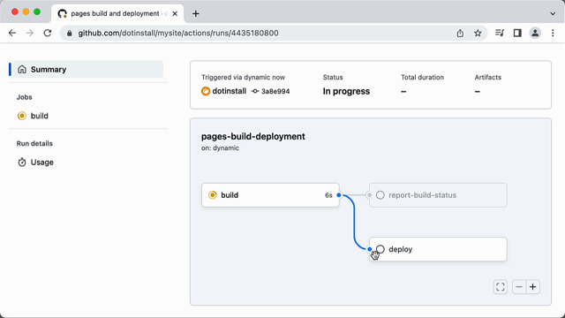Open the build job node in graph
This screenshot has width=565, height=318.
click(x=270, y=195)
